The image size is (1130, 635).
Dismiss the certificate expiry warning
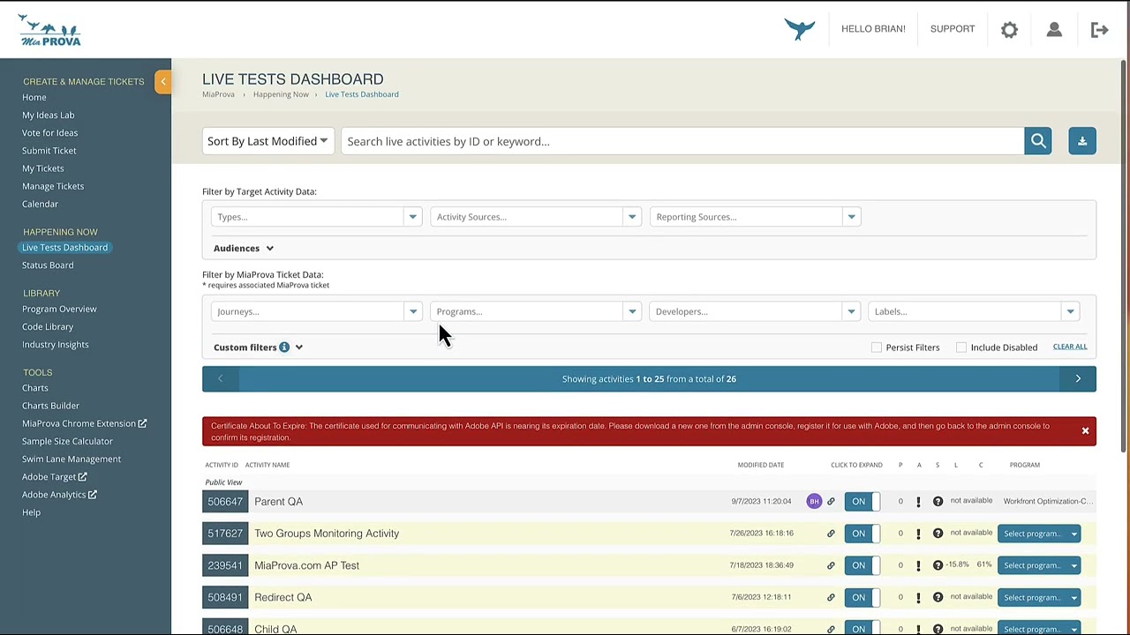1085,431
